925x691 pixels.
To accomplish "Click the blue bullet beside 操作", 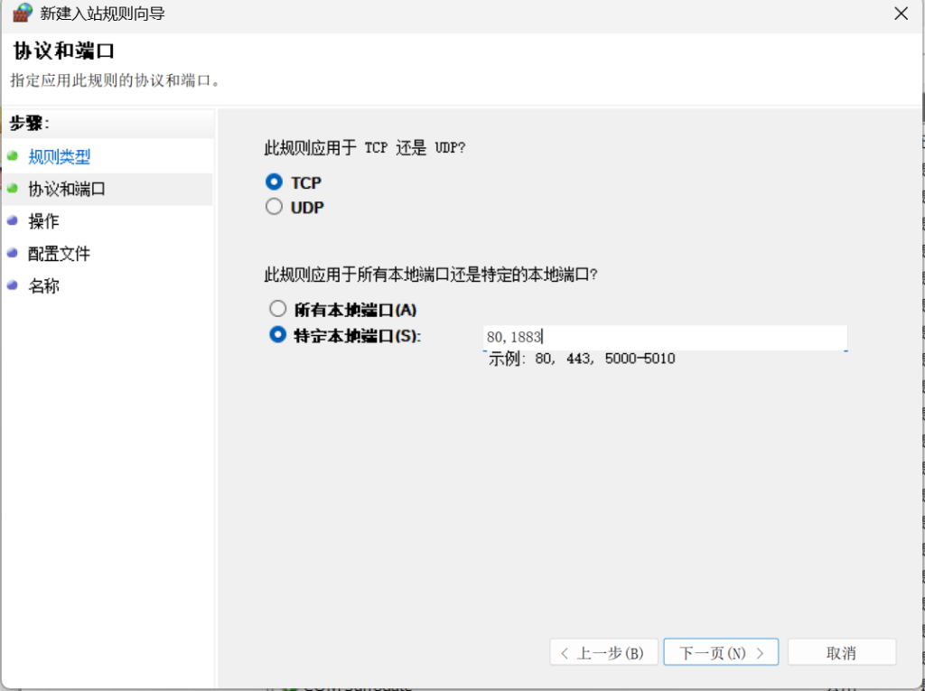I will click(x=13, y=220).
